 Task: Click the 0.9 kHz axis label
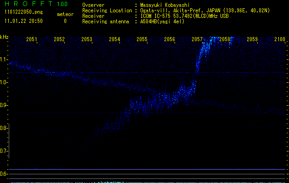[3, 105]
